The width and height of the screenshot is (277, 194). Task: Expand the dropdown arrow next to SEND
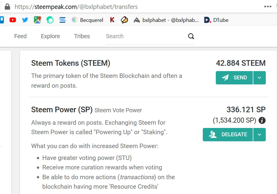(x=259, y=78)
